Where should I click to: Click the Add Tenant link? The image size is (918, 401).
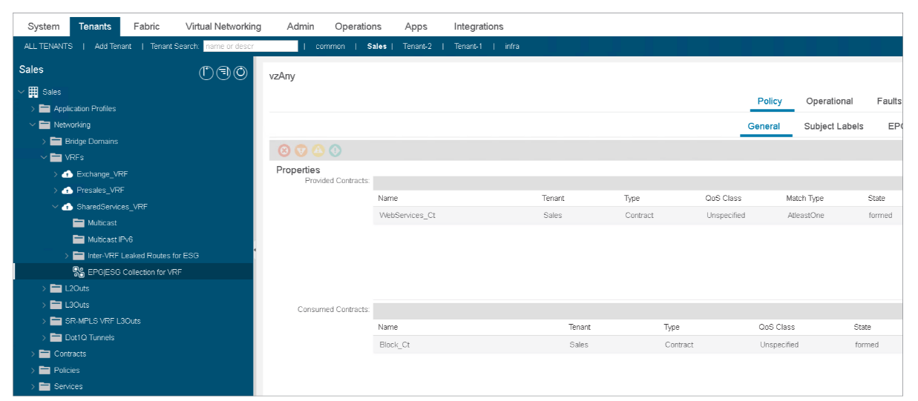tap(113, 46)
